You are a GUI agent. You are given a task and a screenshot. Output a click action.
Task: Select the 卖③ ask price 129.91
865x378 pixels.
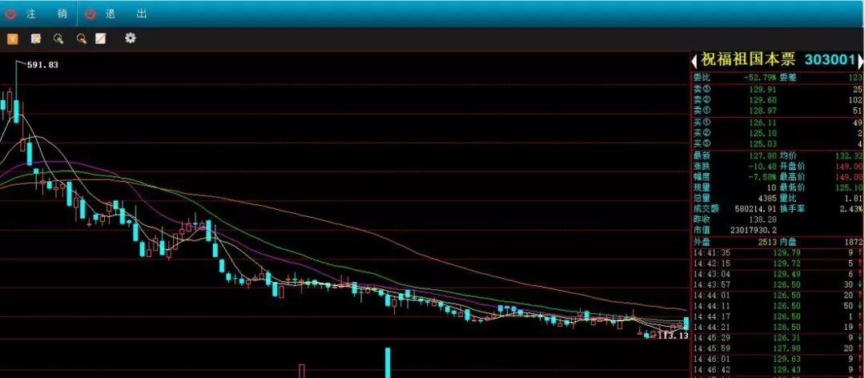pos(765,90)
